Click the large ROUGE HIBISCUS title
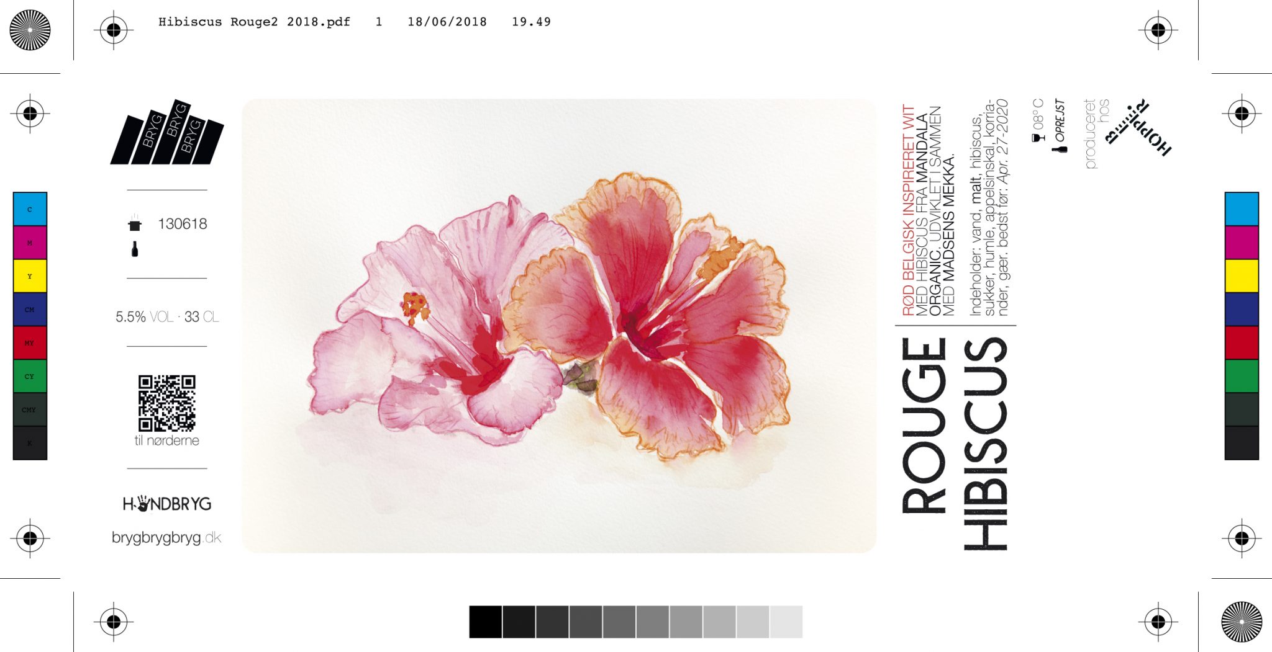Viewport: 1272px width, 652px height. click(x=955, y=442)
